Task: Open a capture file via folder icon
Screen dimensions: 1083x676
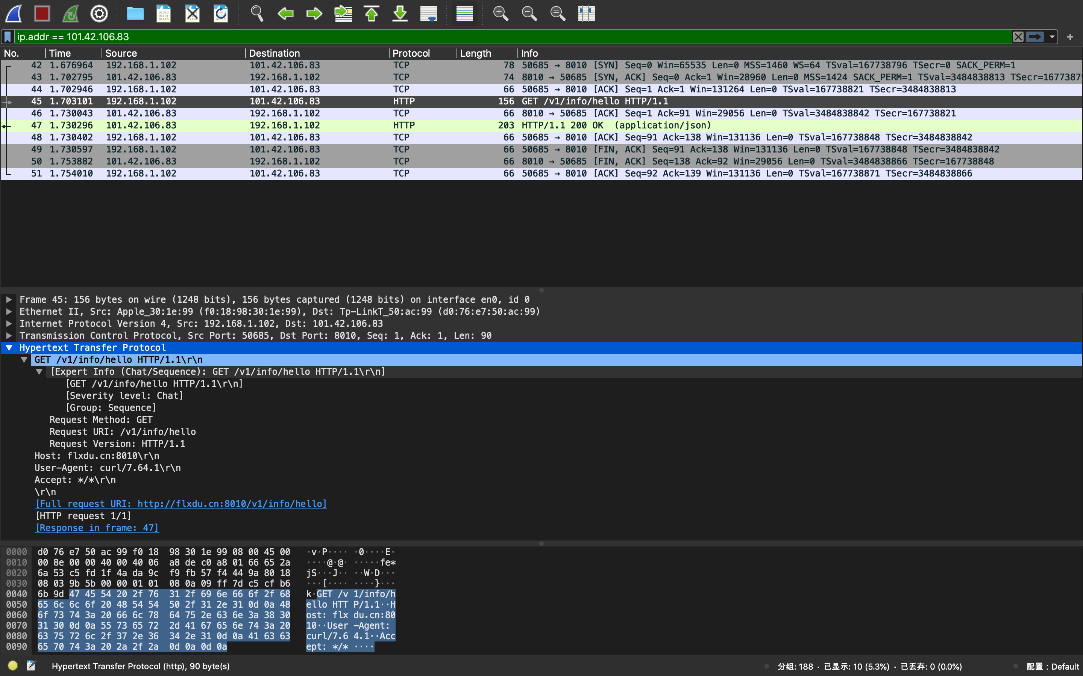Action: [x=135, y=14]
